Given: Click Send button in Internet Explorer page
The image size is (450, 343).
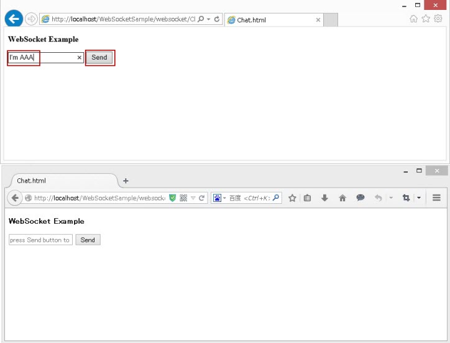Looking at the screenshot, I should pyautogui.click(x=99, y=57).
